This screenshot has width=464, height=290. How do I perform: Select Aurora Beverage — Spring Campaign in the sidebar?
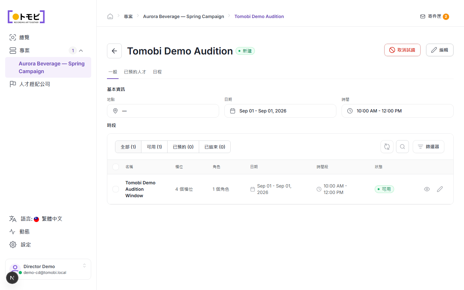click(x=48, y=67)
